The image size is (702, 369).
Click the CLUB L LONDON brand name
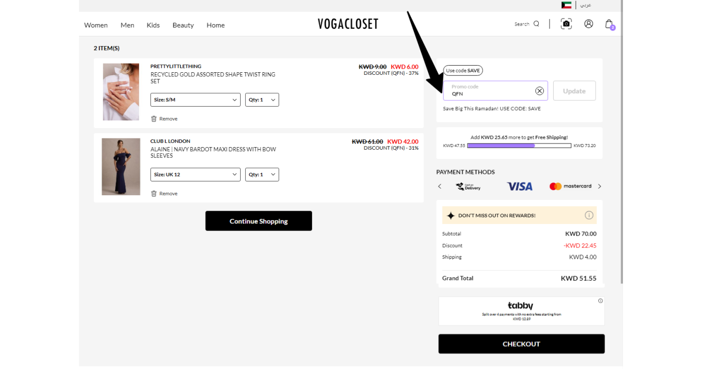pos(170,141)
